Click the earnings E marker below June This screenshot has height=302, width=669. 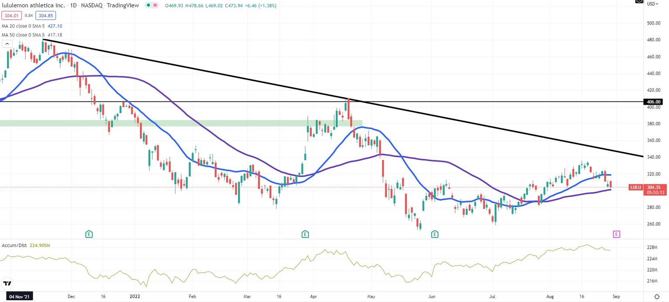[434, 234]
